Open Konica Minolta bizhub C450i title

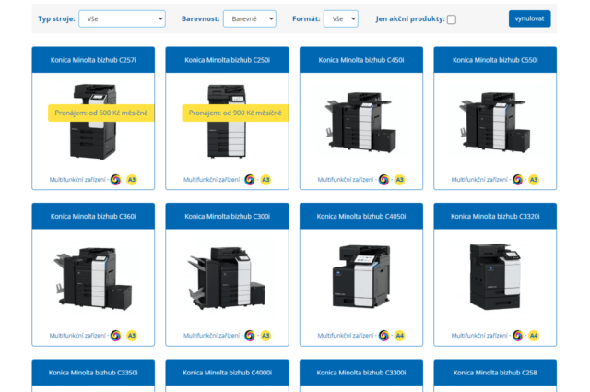pos(361,60)
